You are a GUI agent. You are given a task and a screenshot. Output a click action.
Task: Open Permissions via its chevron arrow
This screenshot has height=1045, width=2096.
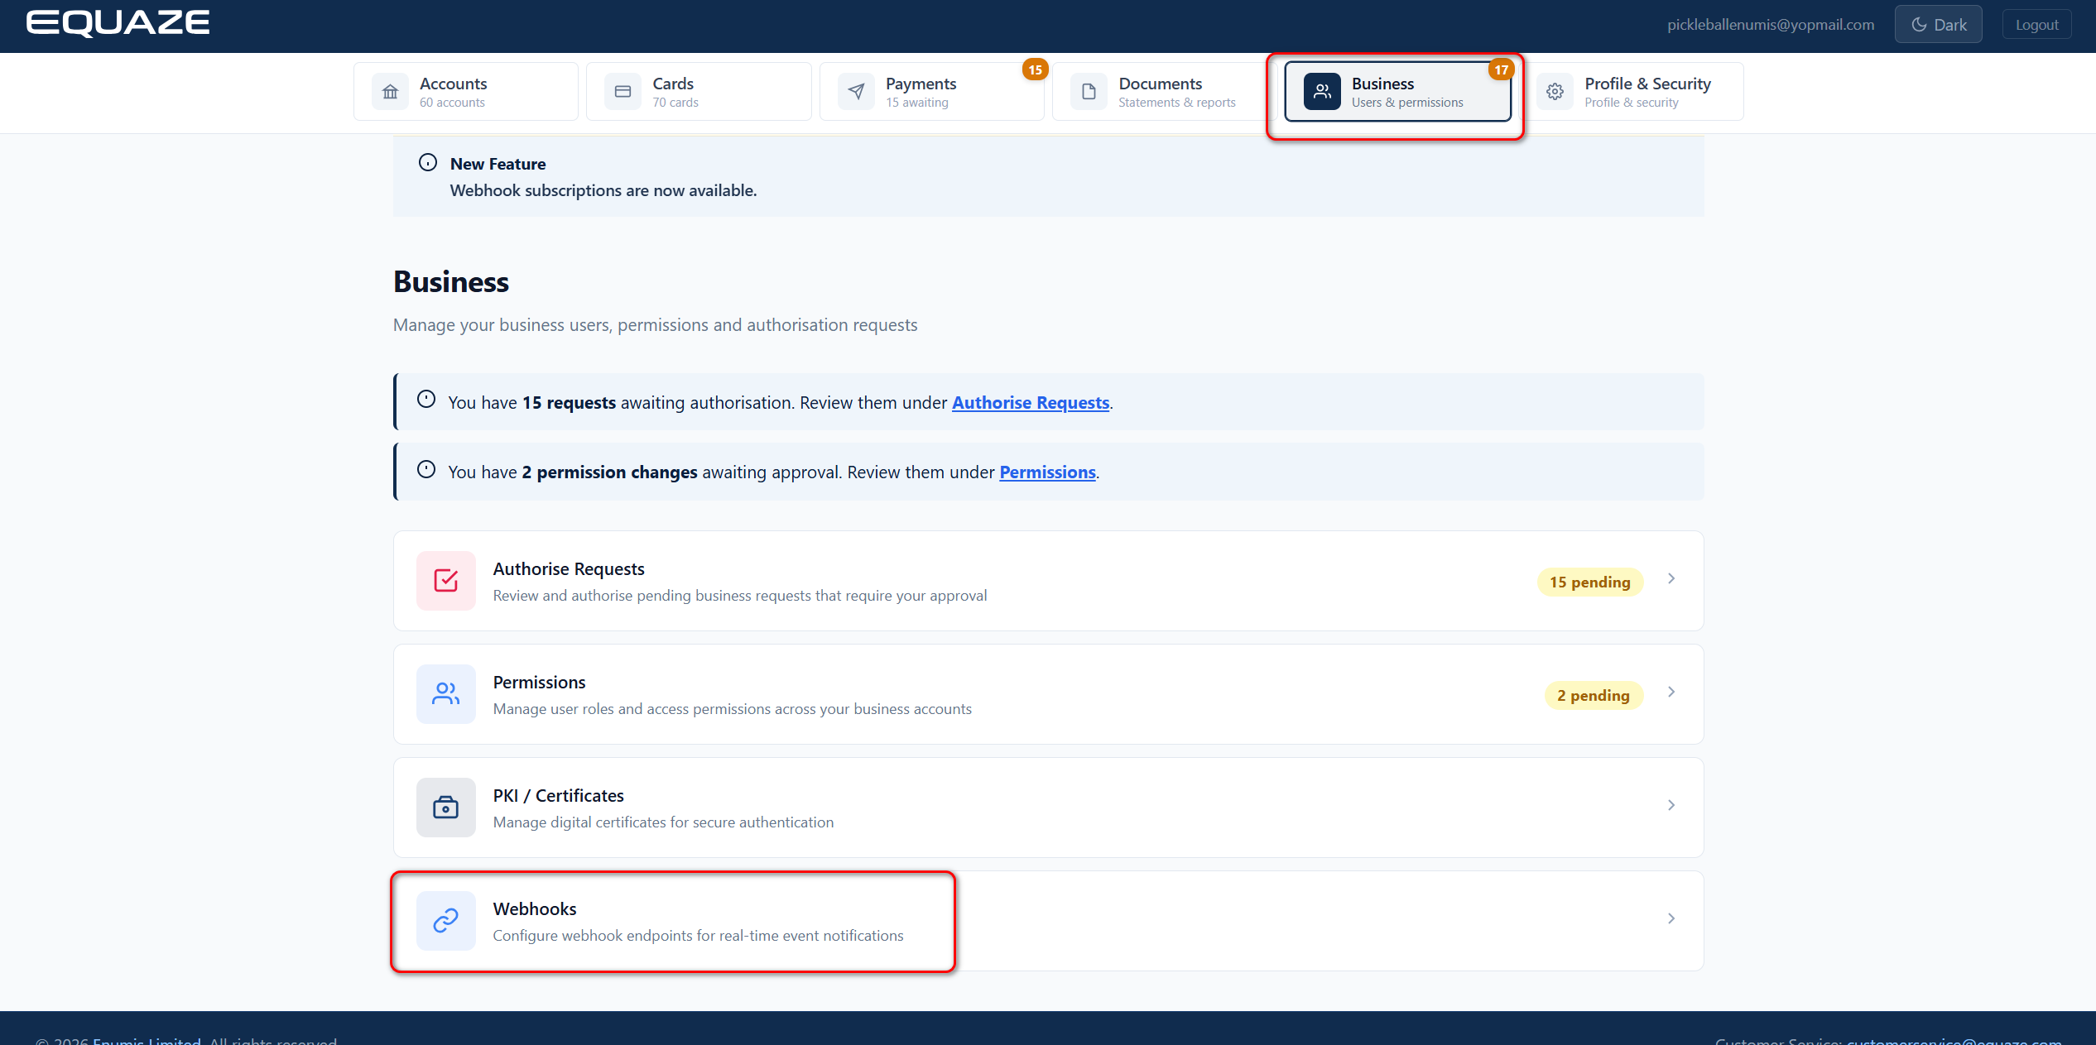tap(1671, 692)
